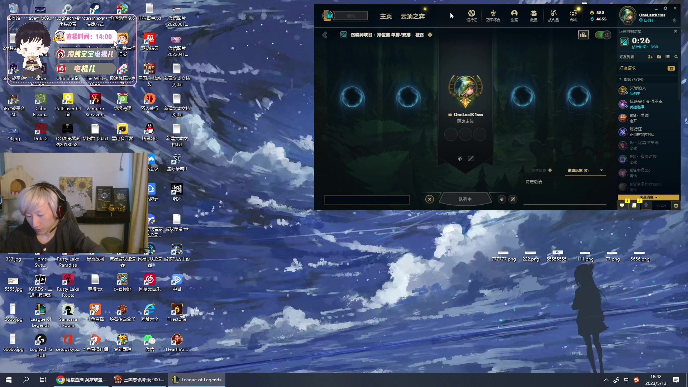Click the first empty teammate slot
The height and width of the screenshot is (387, 688).
[x=352, y=97]
